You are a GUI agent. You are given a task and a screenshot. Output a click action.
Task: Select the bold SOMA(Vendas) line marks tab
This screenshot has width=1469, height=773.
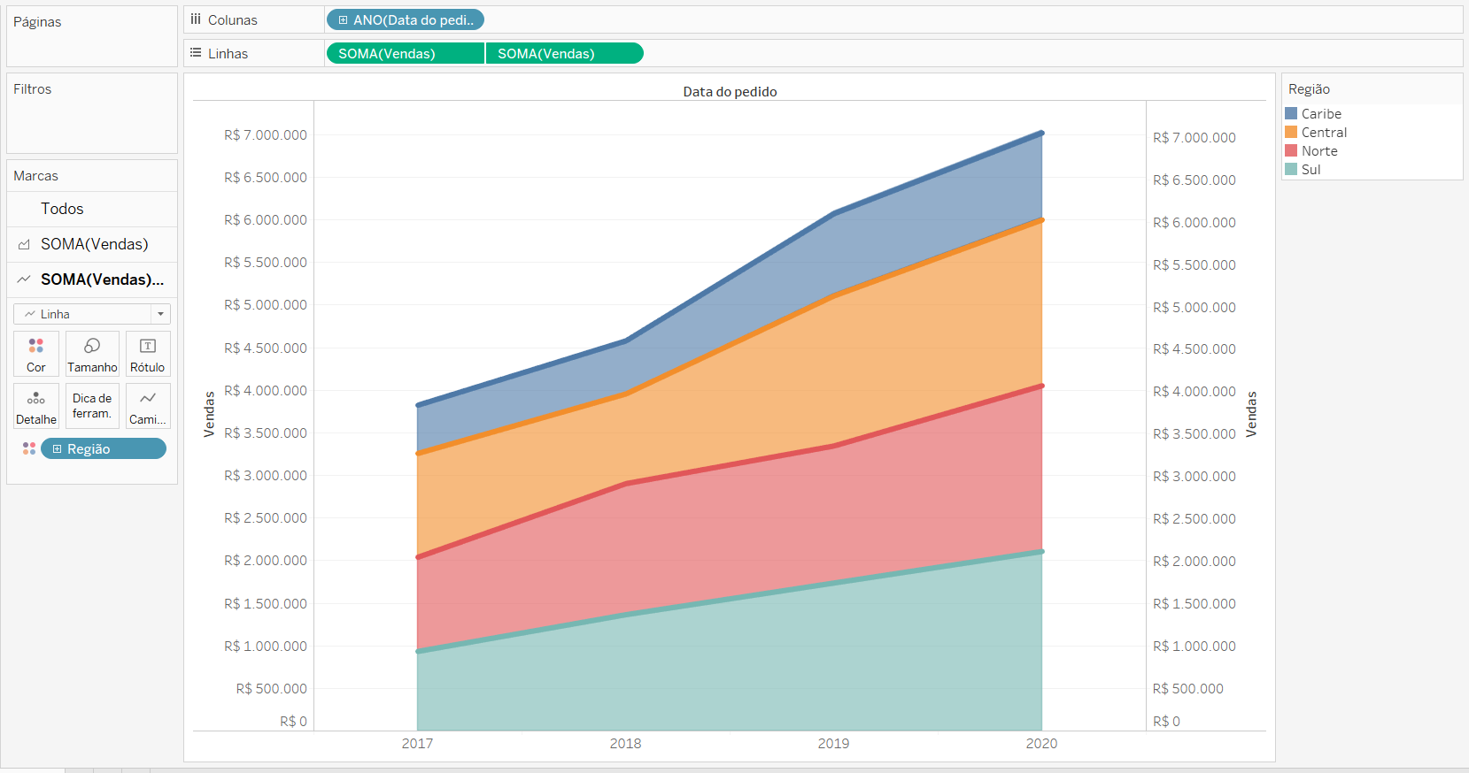point(92,279)
